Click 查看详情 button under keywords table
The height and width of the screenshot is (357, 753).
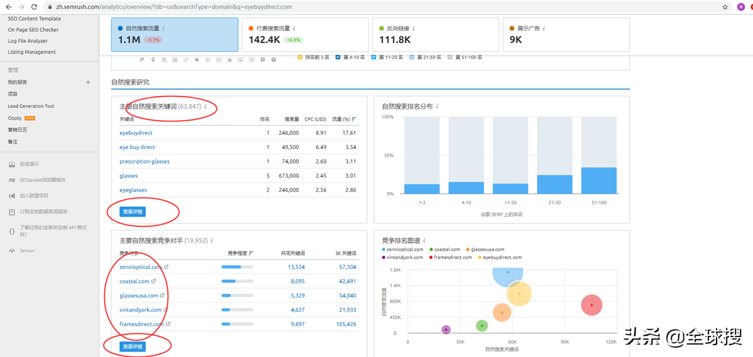[133, 212]
